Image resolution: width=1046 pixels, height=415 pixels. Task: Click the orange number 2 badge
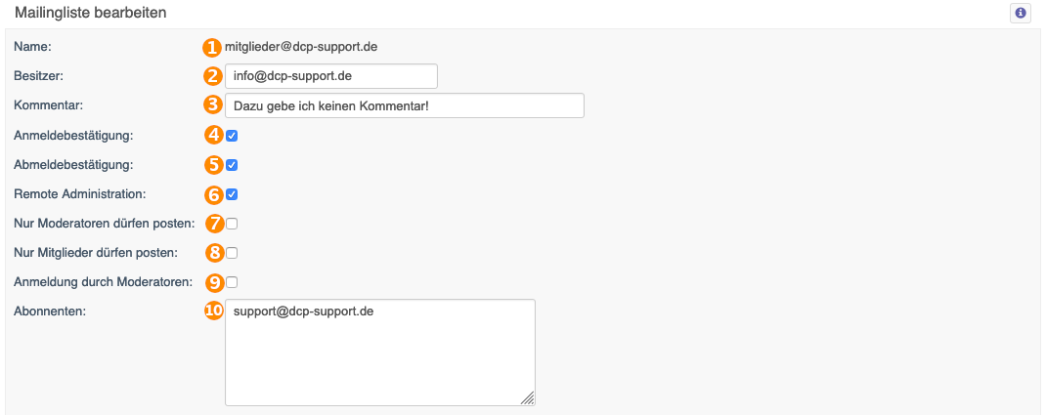[x=212, y=76]
